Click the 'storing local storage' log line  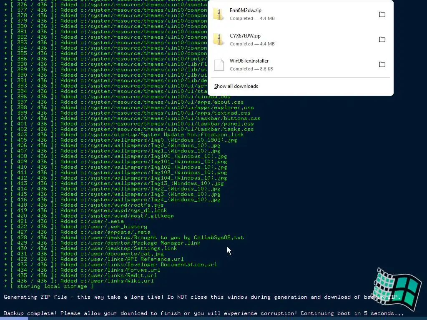pyautogui.click(x=49, y=286)
